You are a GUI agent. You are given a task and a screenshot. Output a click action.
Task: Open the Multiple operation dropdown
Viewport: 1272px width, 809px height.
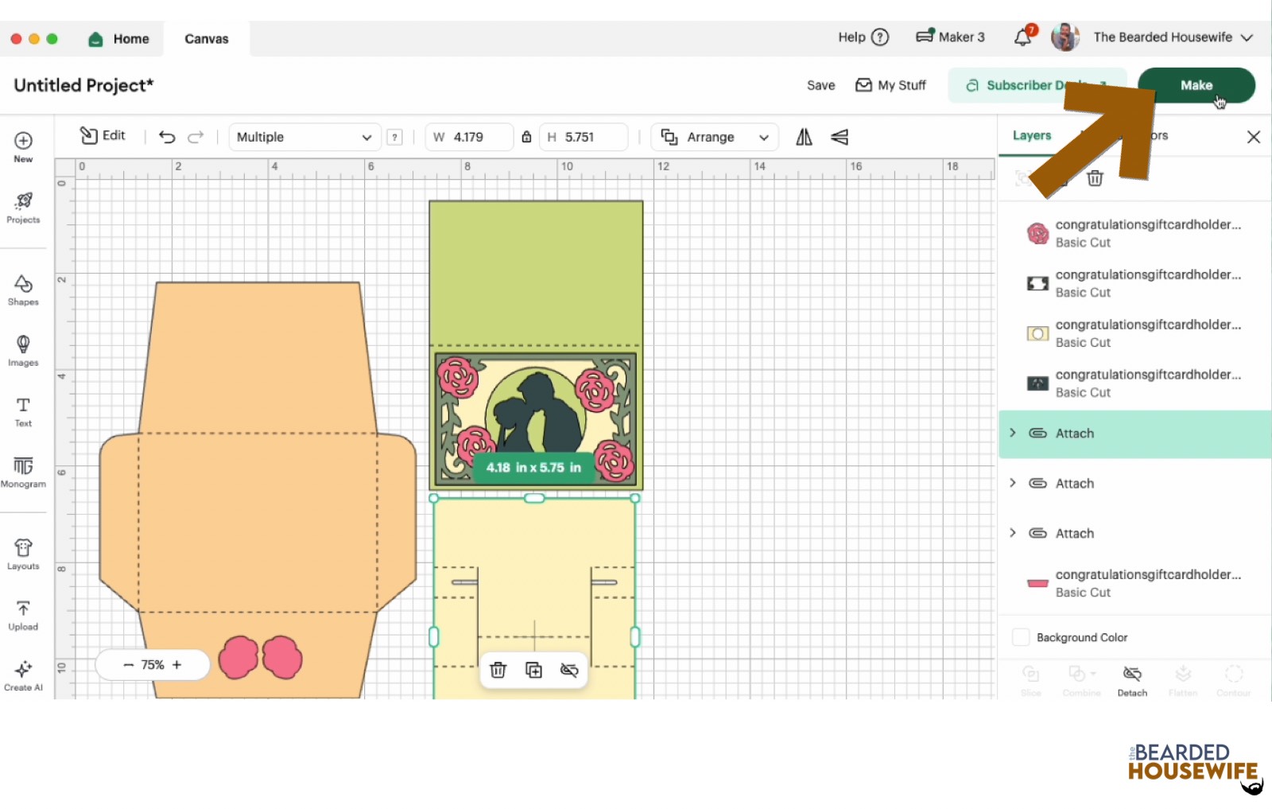pos(304,137)
